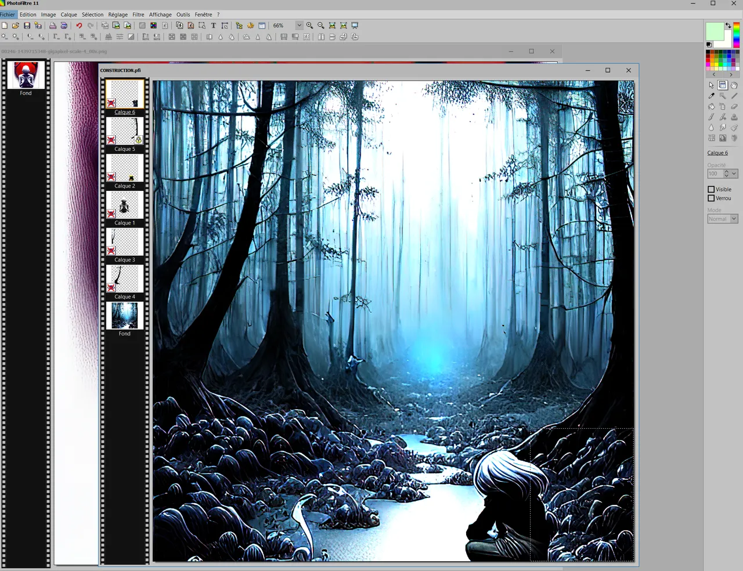The image size is (743, 571).
Task: Open the zoom percentage dropdown
Action: (x=300, y=26)
